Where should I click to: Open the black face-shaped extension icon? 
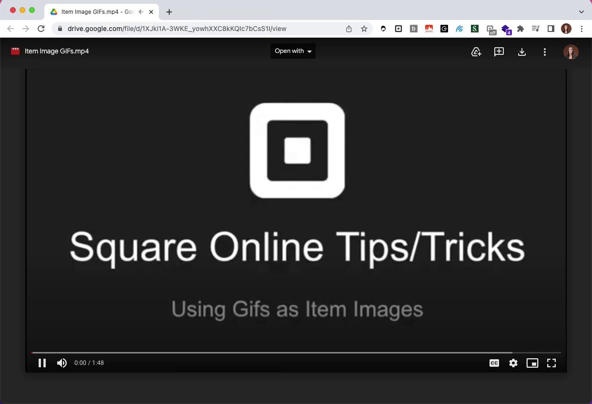383,29
